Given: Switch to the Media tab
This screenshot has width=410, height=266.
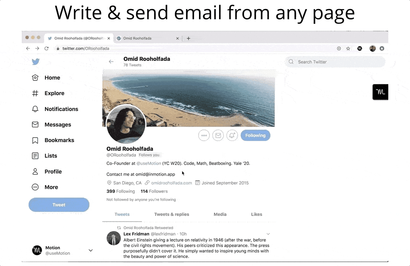Looking at the screenshot, I should point(220,214).
